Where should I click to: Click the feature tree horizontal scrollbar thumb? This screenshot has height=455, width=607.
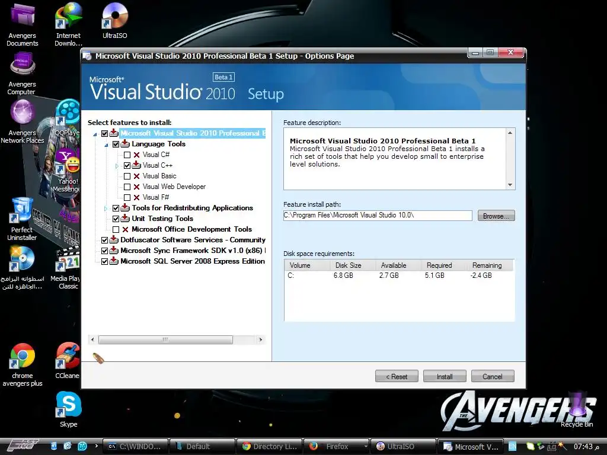coord(165,339)
